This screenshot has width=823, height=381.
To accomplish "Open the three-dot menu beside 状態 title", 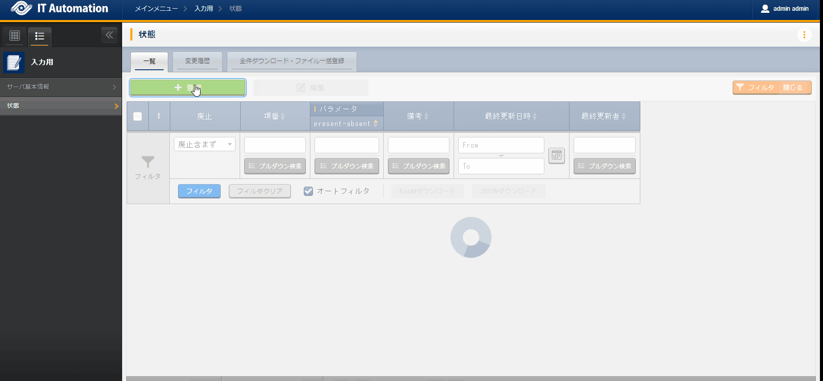I will pyautogui.click(x=804, y=35).
